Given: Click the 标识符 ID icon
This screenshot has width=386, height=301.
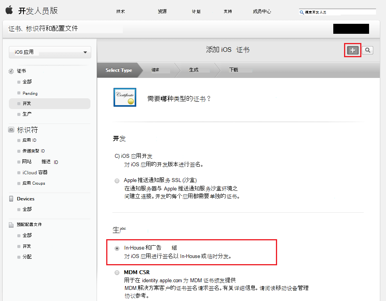Looking at the screenshot, I should (x=11, y=129).
